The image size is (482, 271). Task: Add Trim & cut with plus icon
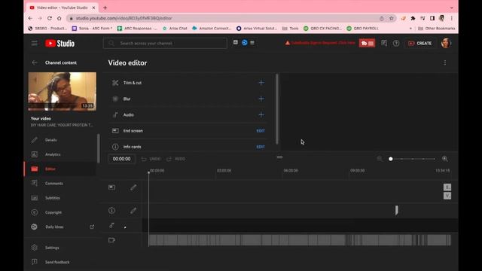click(x=261, y=83)
